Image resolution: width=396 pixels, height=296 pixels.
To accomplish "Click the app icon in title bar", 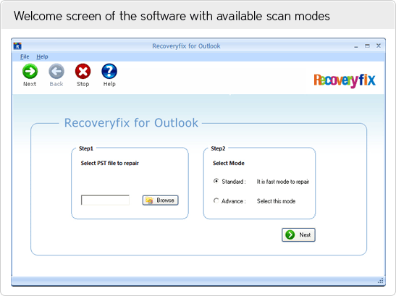I will point(17,46).
